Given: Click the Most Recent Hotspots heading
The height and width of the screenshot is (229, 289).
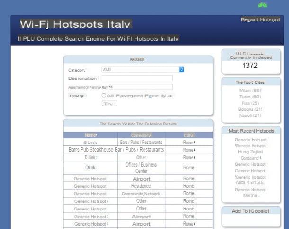Looking at the screenshot, I should coord(252,131).
